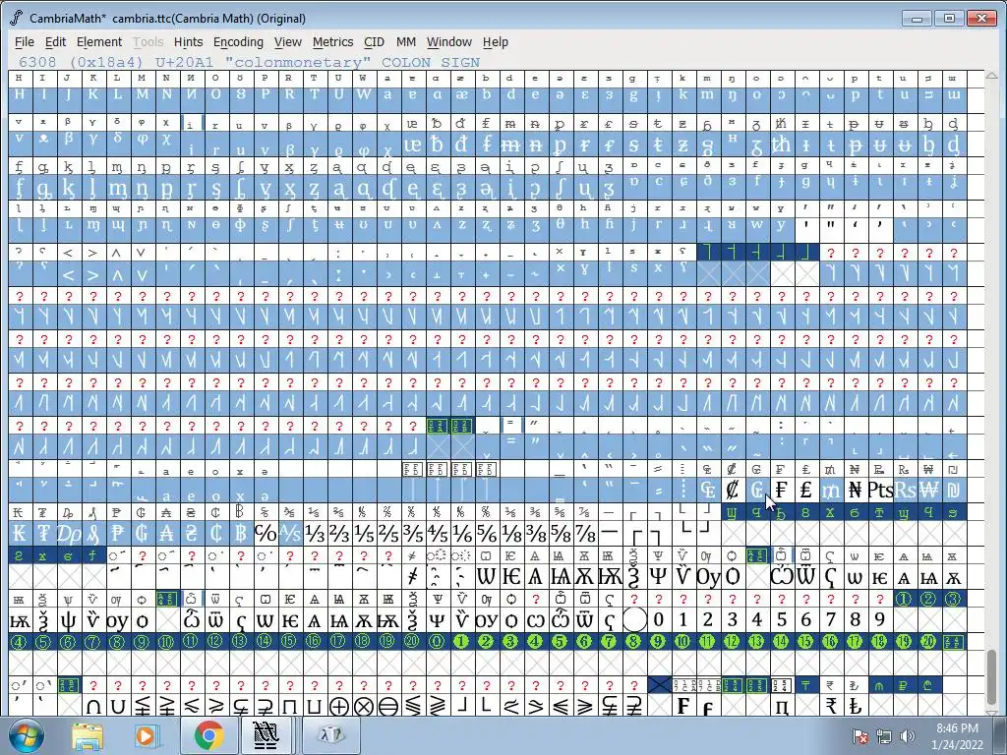Select the circled times ⊗ glyph cell
Viewport: 1007px width, 755px height.
click(x=364, y=706)
